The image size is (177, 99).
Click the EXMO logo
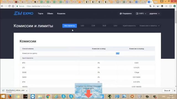[x=24, y=13]
